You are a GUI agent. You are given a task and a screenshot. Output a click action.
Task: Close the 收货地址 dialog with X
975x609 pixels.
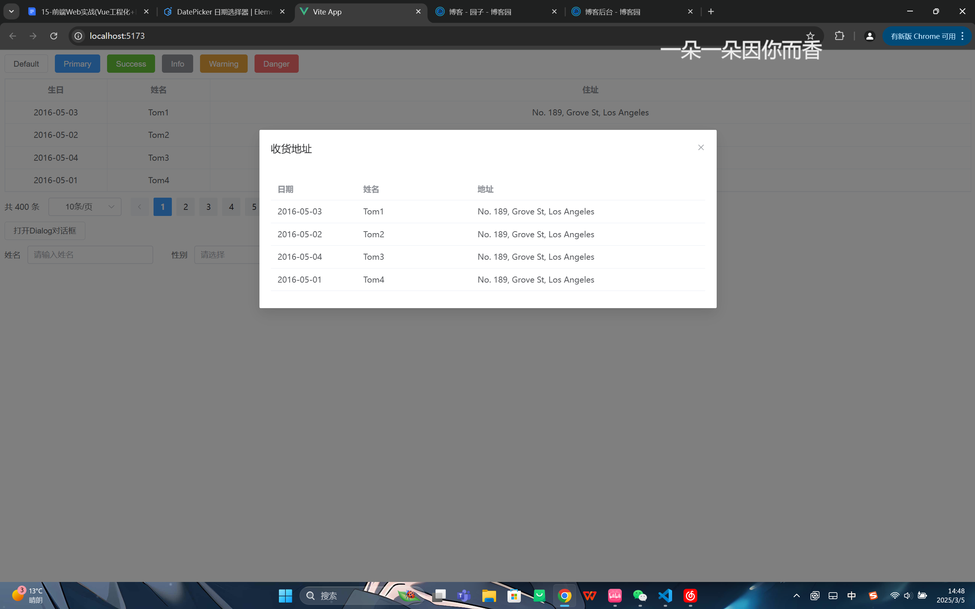701,147
